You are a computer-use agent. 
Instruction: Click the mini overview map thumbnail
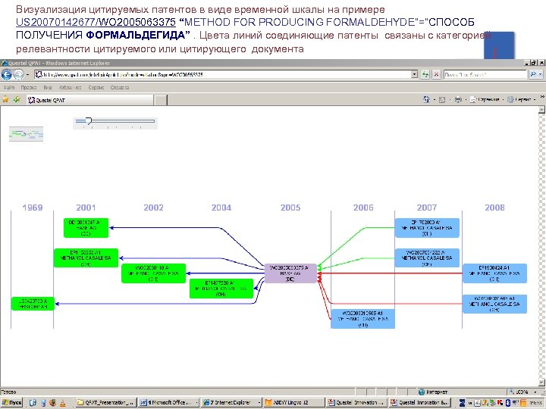pyautogui.click(x=26, y=134)
